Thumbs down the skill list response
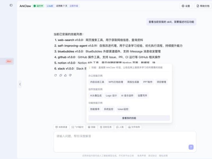 click(x=70, y=75)
